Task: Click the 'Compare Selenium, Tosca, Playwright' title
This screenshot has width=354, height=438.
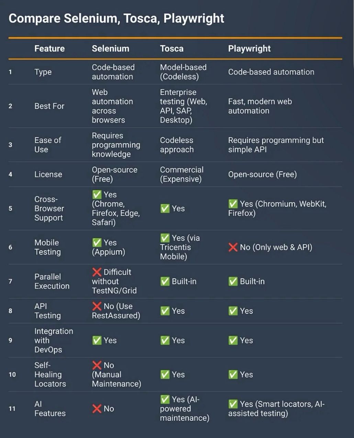Action: 116,18
